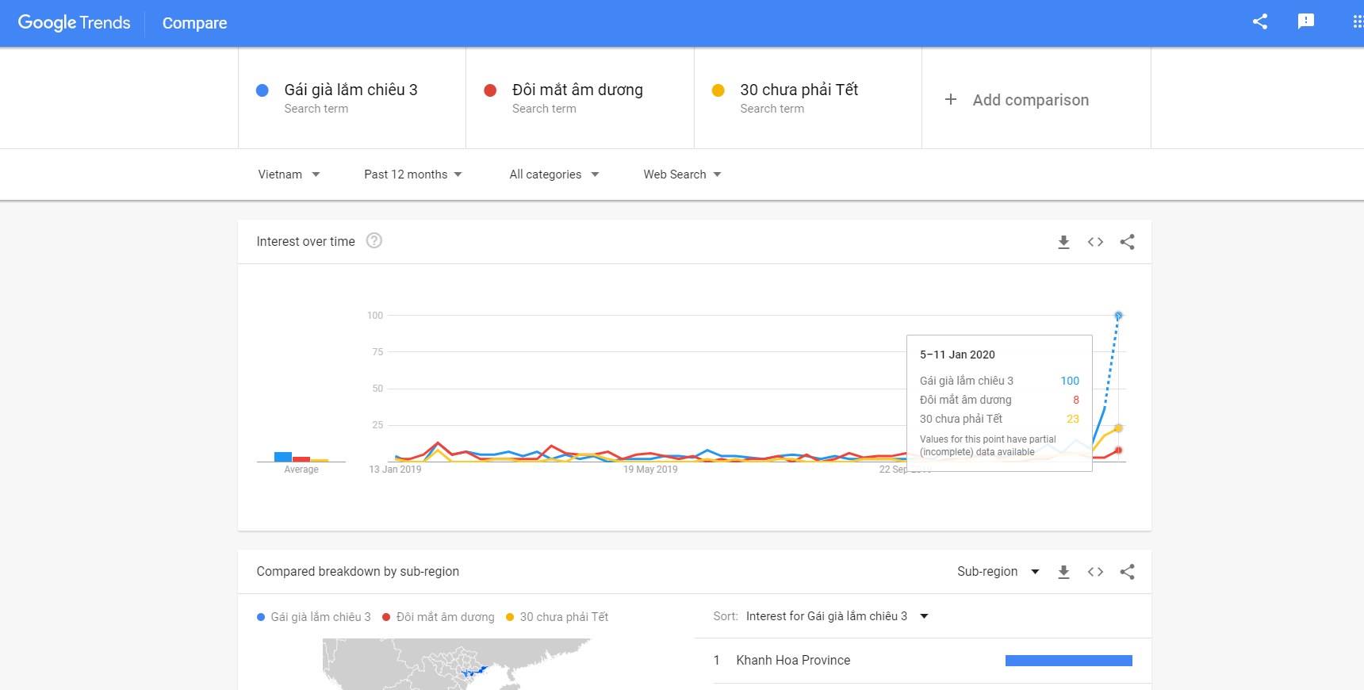Open embed code for sub-region breakdown
This screenshot has height=690, width=1364.
[x=1095, y=572]
